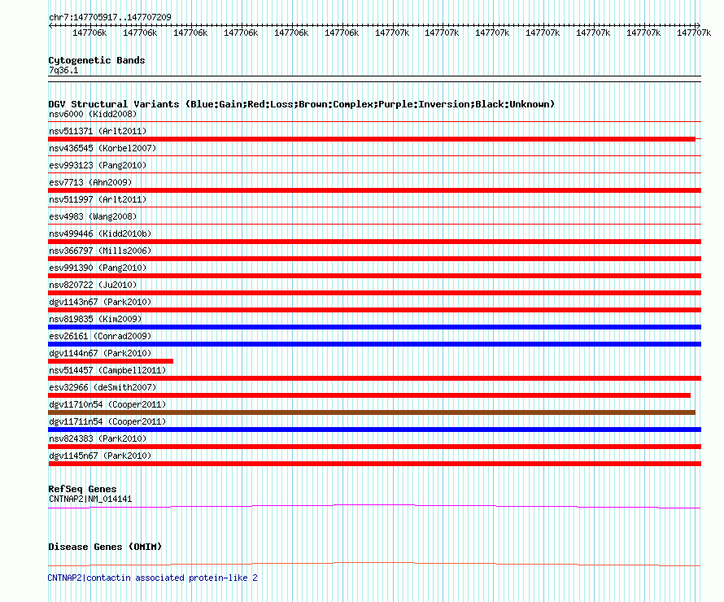Select the brown complex bar under dgv11710n54

coord(372,412)
